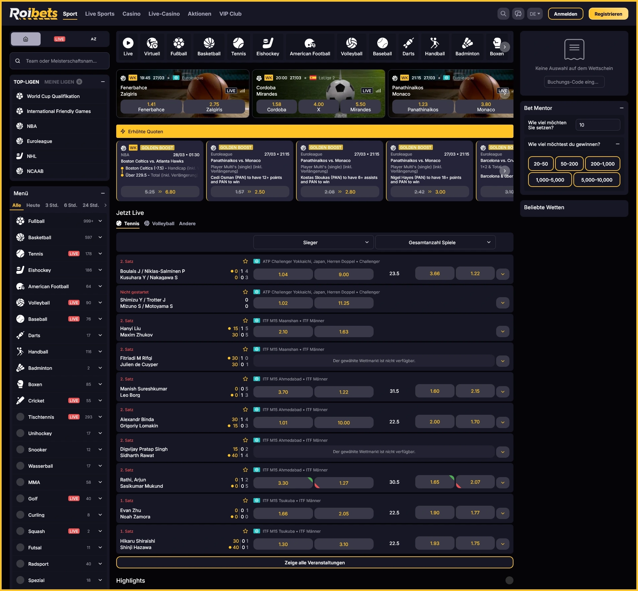Click the stake amount field showing 10

597,125
